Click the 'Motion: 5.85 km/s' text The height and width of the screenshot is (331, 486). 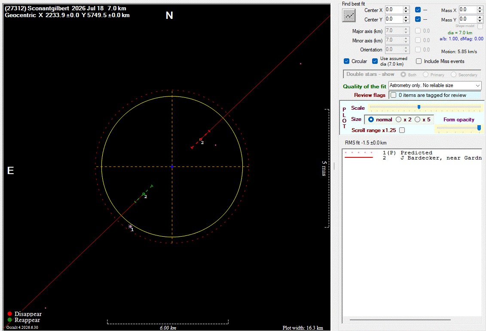coord(459,51)
